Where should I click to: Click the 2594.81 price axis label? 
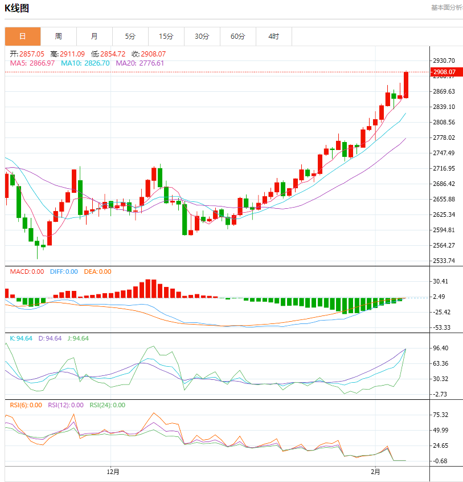tap(444, 230)
